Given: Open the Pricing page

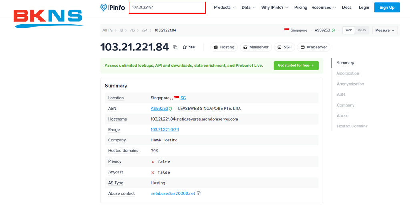Looking at the screenshot, I should point(301,8).
